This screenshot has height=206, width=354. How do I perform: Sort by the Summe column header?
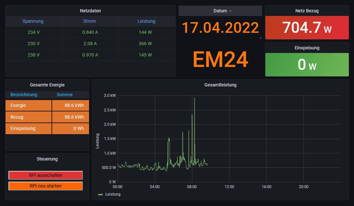65,95
